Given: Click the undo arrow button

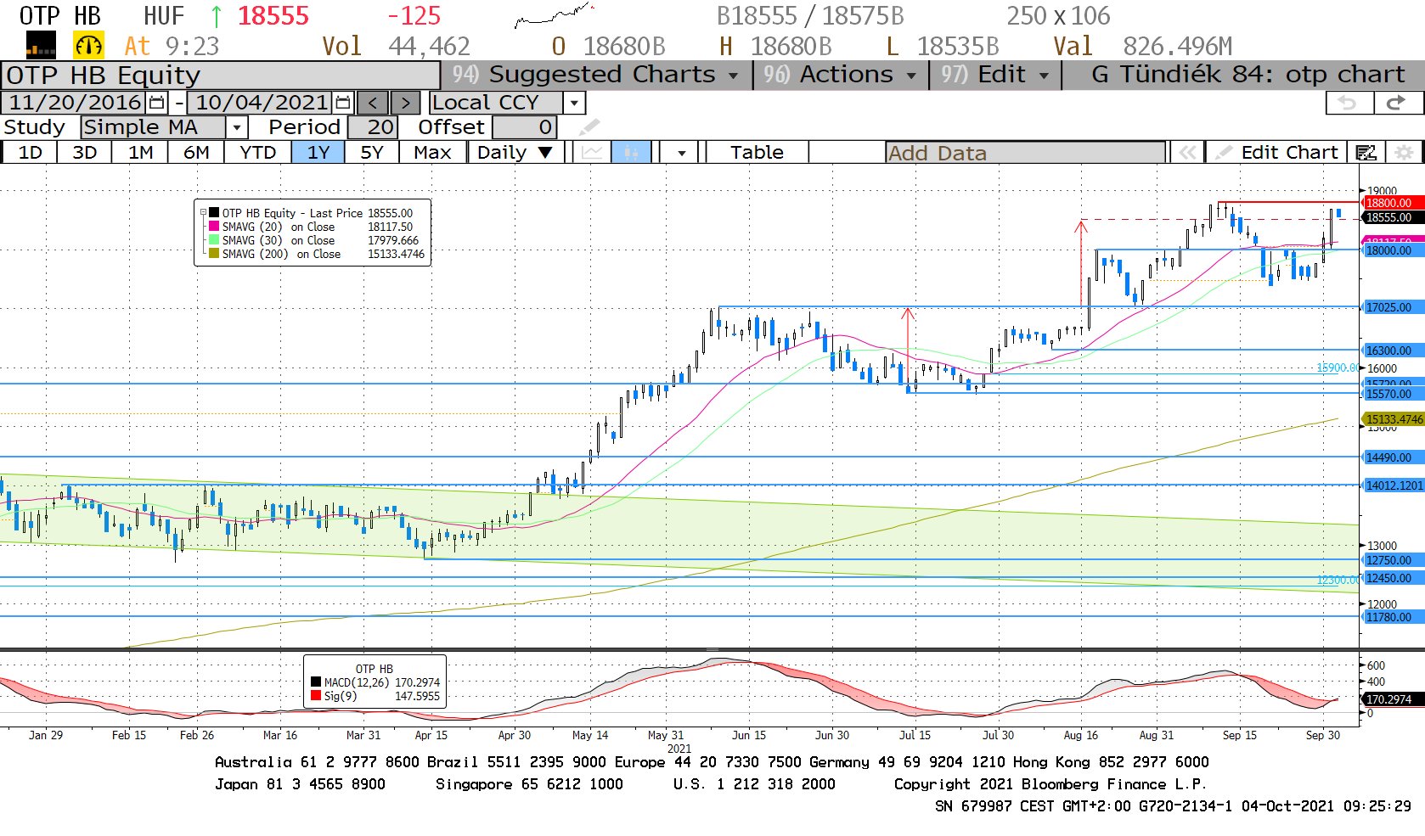Looking at the screenshot, I should pyautogui.click(x=1348, y=103).
